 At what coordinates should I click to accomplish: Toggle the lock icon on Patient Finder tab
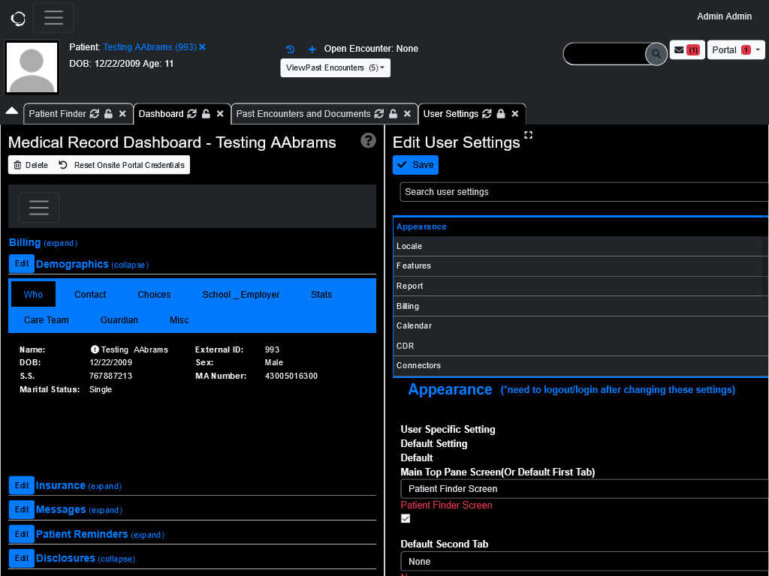click(x=110, y=114)
